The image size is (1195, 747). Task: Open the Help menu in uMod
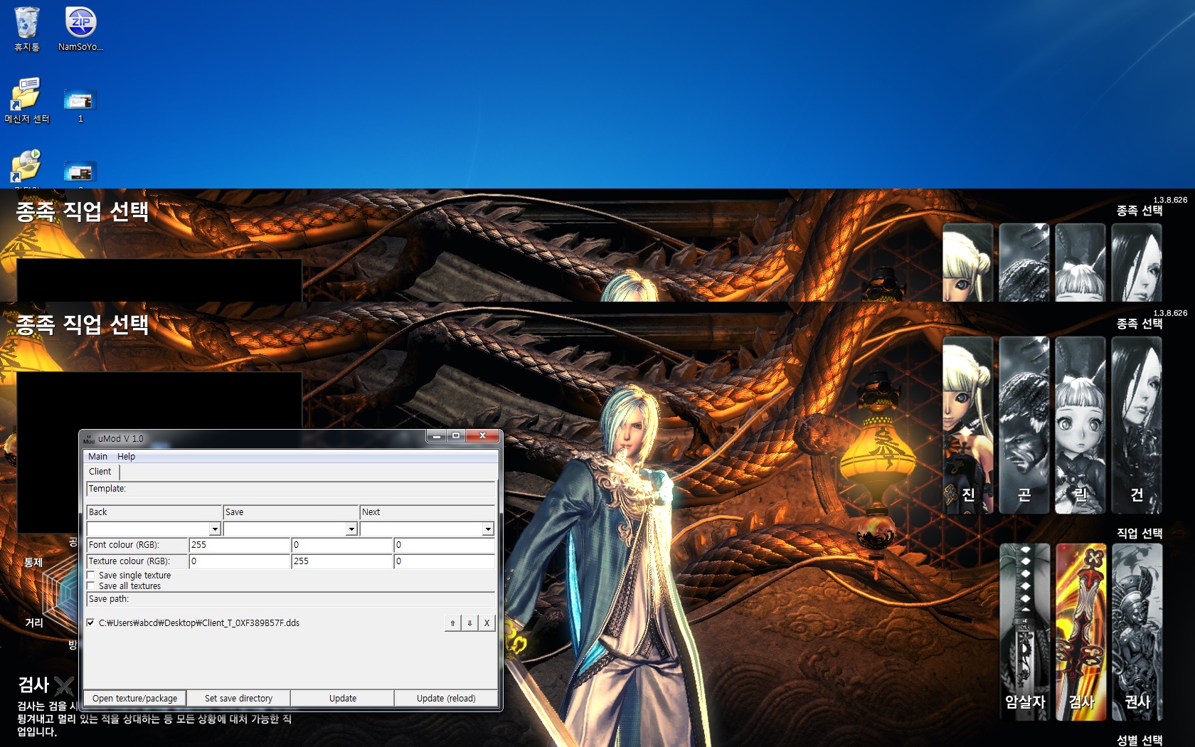coord(126,457)
